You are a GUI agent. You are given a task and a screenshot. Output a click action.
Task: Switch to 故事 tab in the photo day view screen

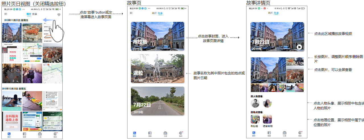[34, 14]
